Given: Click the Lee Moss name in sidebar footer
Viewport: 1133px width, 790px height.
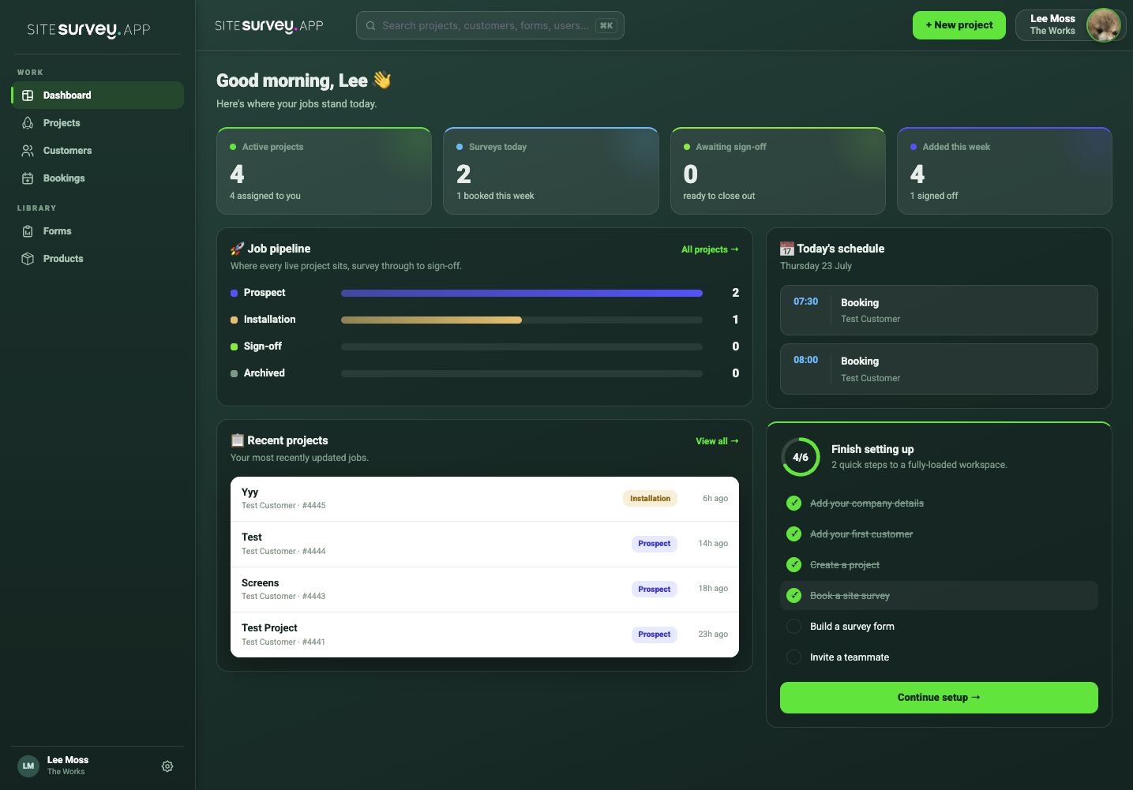Looking at the screenshot, I should (x=68, y=760).
